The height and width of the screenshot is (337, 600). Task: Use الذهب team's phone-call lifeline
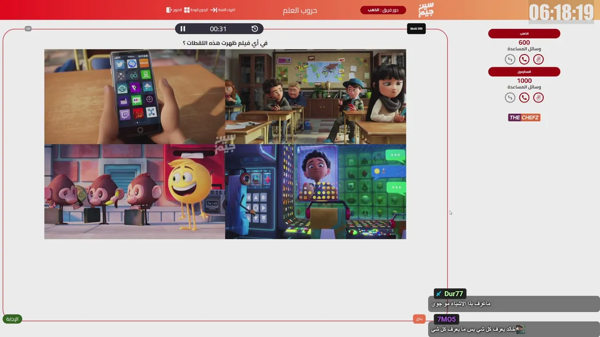tap(524, 59)
